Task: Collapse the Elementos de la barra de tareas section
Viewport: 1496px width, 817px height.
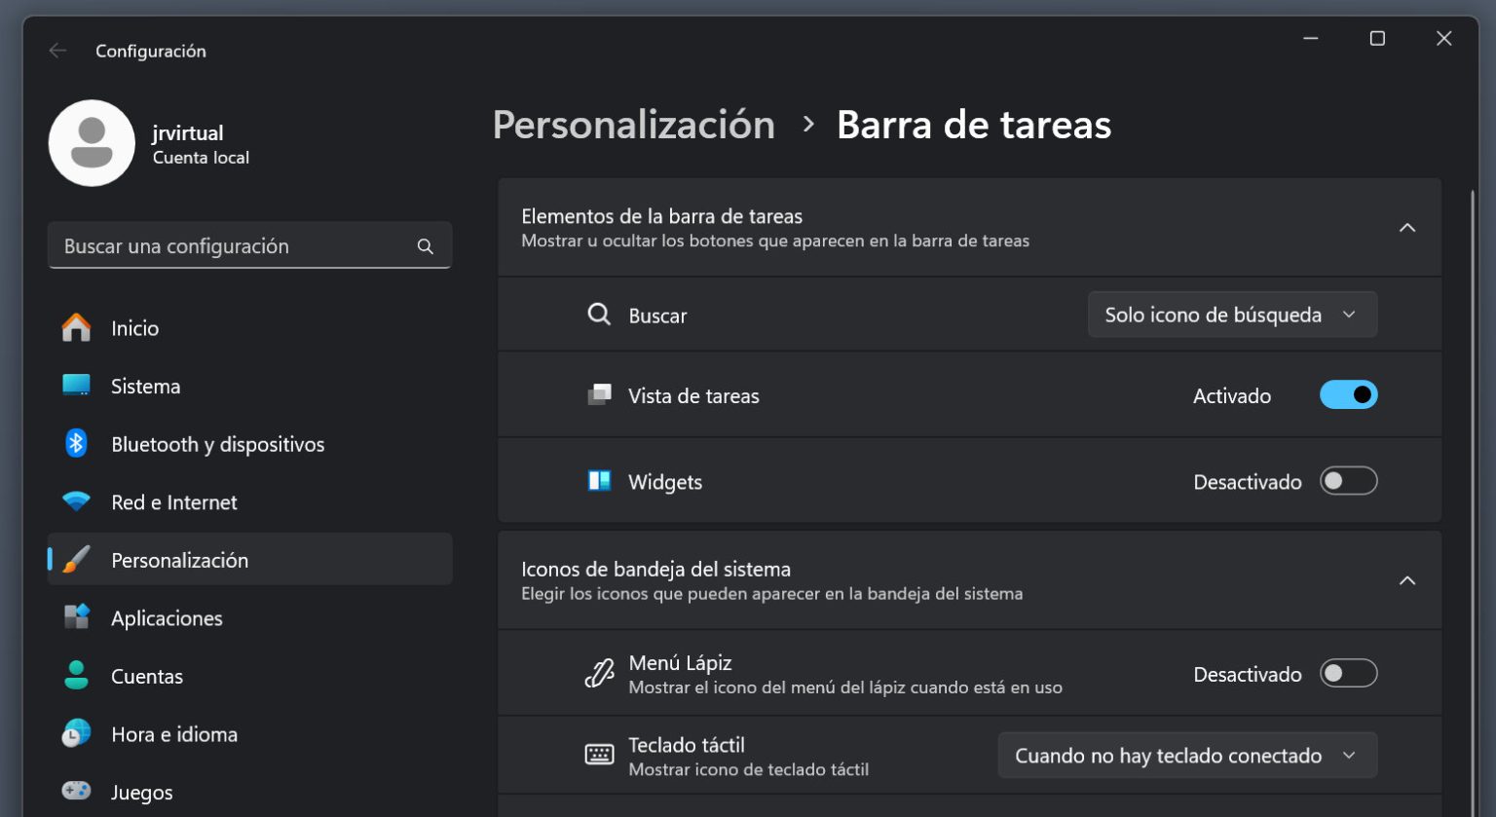Action: coord(1407,227)
